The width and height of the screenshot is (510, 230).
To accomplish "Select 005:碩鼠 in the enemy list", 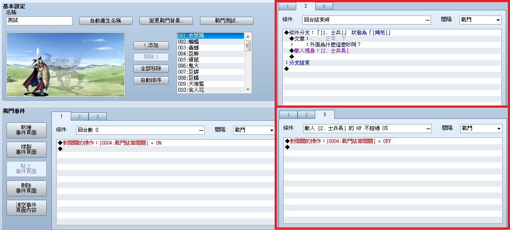I will [x=211, y=60].
